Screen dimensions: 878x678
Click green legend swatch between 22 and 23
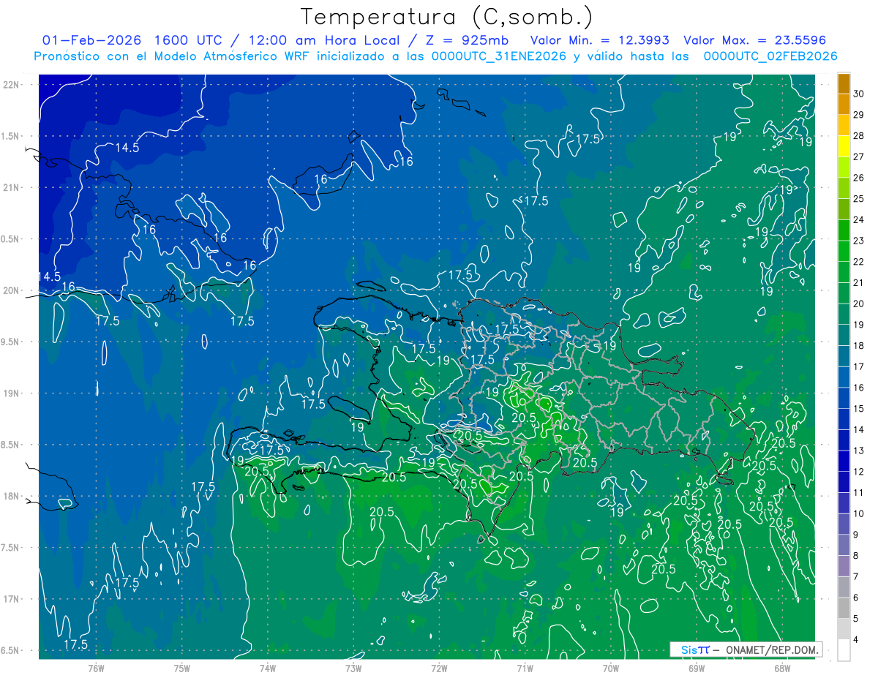point(844,252)
